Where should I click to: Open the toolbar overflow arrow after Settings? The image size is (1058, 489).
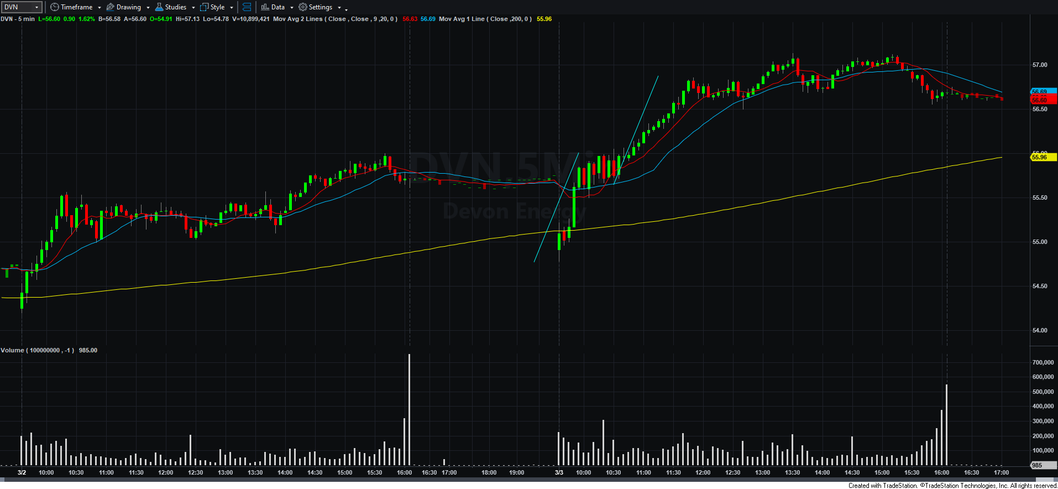[347, 9]
